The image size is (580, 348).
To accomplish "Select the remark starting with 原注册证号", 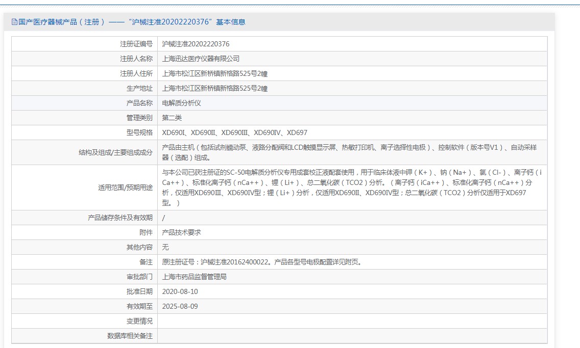I will coord(263,262).
